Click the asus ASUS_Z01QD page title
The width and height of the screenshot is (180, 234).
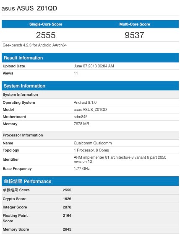coord(29,8)
